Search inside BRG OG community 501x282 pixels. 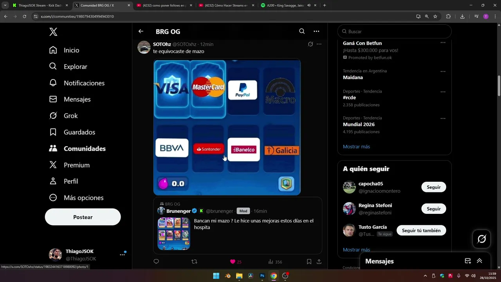302,31
